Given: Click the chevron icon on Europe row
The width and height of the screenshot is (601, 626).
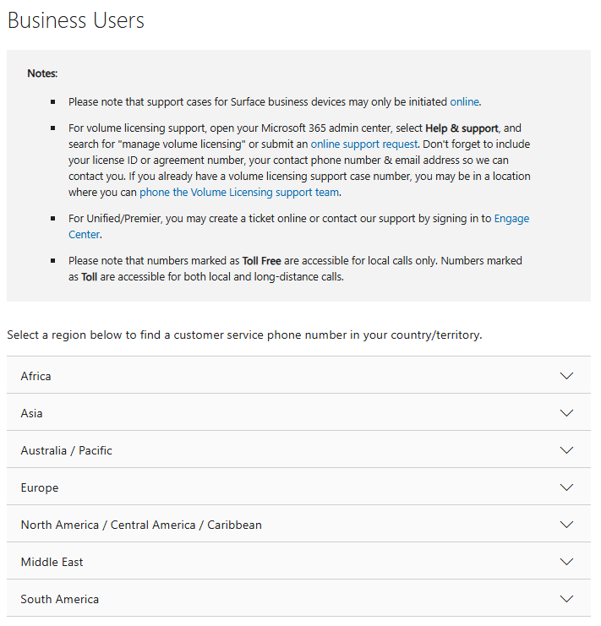Looking at the screenshot, I should (566, 487).
